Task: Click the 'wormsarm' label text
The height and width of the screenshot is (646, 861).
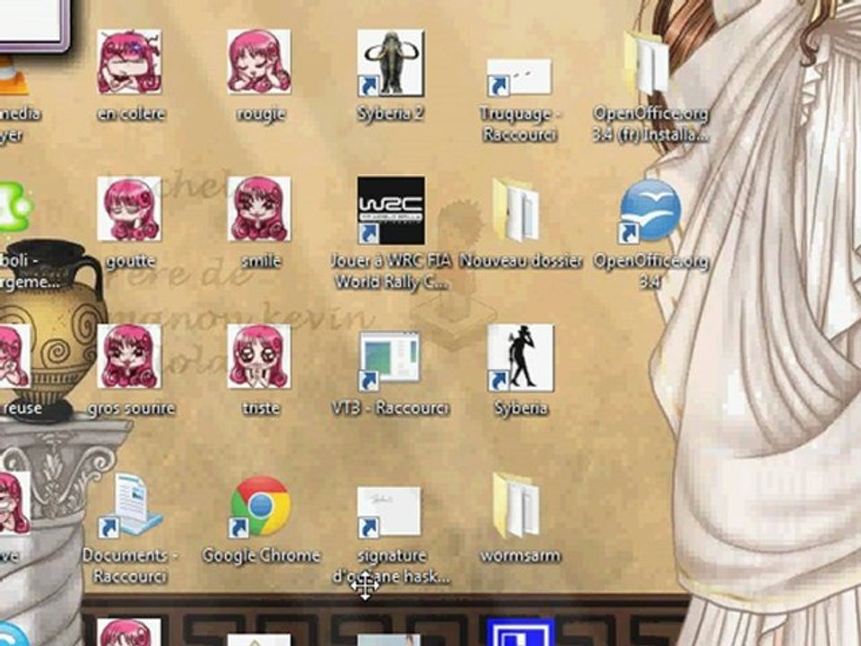Action: tap(520, 556)
